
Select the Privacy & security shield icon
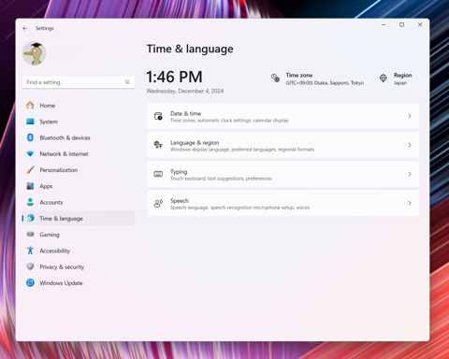pos(30,266)
